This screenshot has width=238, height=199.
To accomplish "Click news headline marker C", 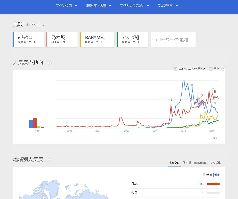I will pos(212,89).
